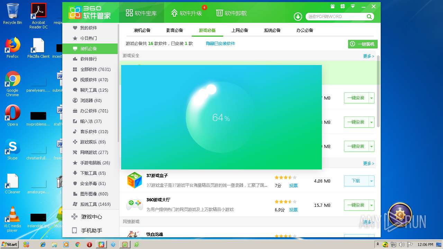
Task: Click the skin pinwheel icon in title bar
Action: point(343,6)
